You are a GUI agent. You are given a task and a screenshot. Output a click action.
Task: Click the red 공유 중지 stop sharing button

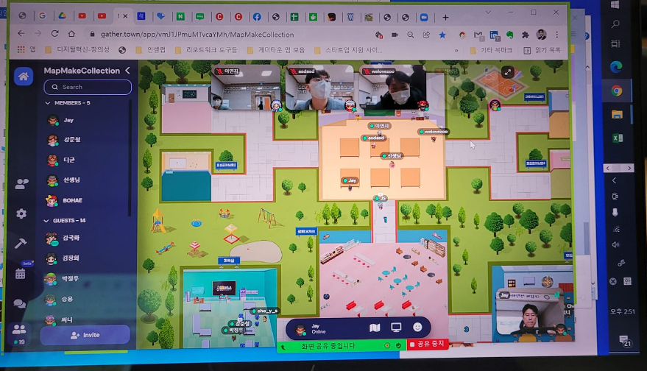428,344
